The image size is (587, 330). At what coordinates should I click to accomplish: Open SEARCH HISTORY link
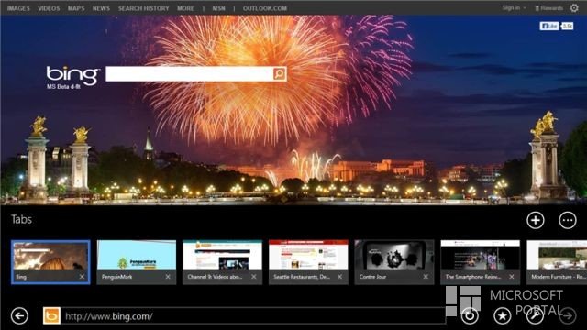coord(143,8)
